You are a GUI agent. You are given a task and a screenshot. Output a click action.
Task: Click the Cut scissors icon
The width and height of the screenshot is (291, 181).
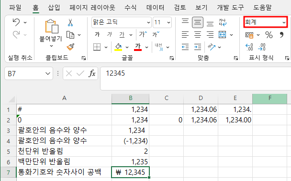tap(70, 22)
